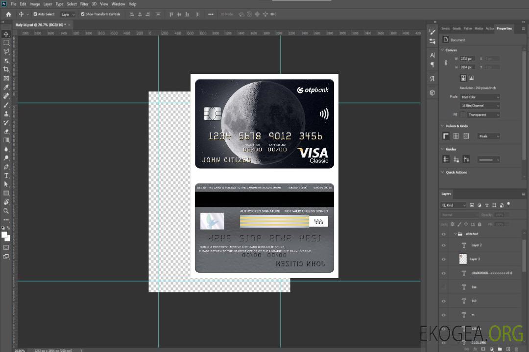Filter layers by adjustment layers icon
The height and width of the screenshot is (352, 529).
480,205
